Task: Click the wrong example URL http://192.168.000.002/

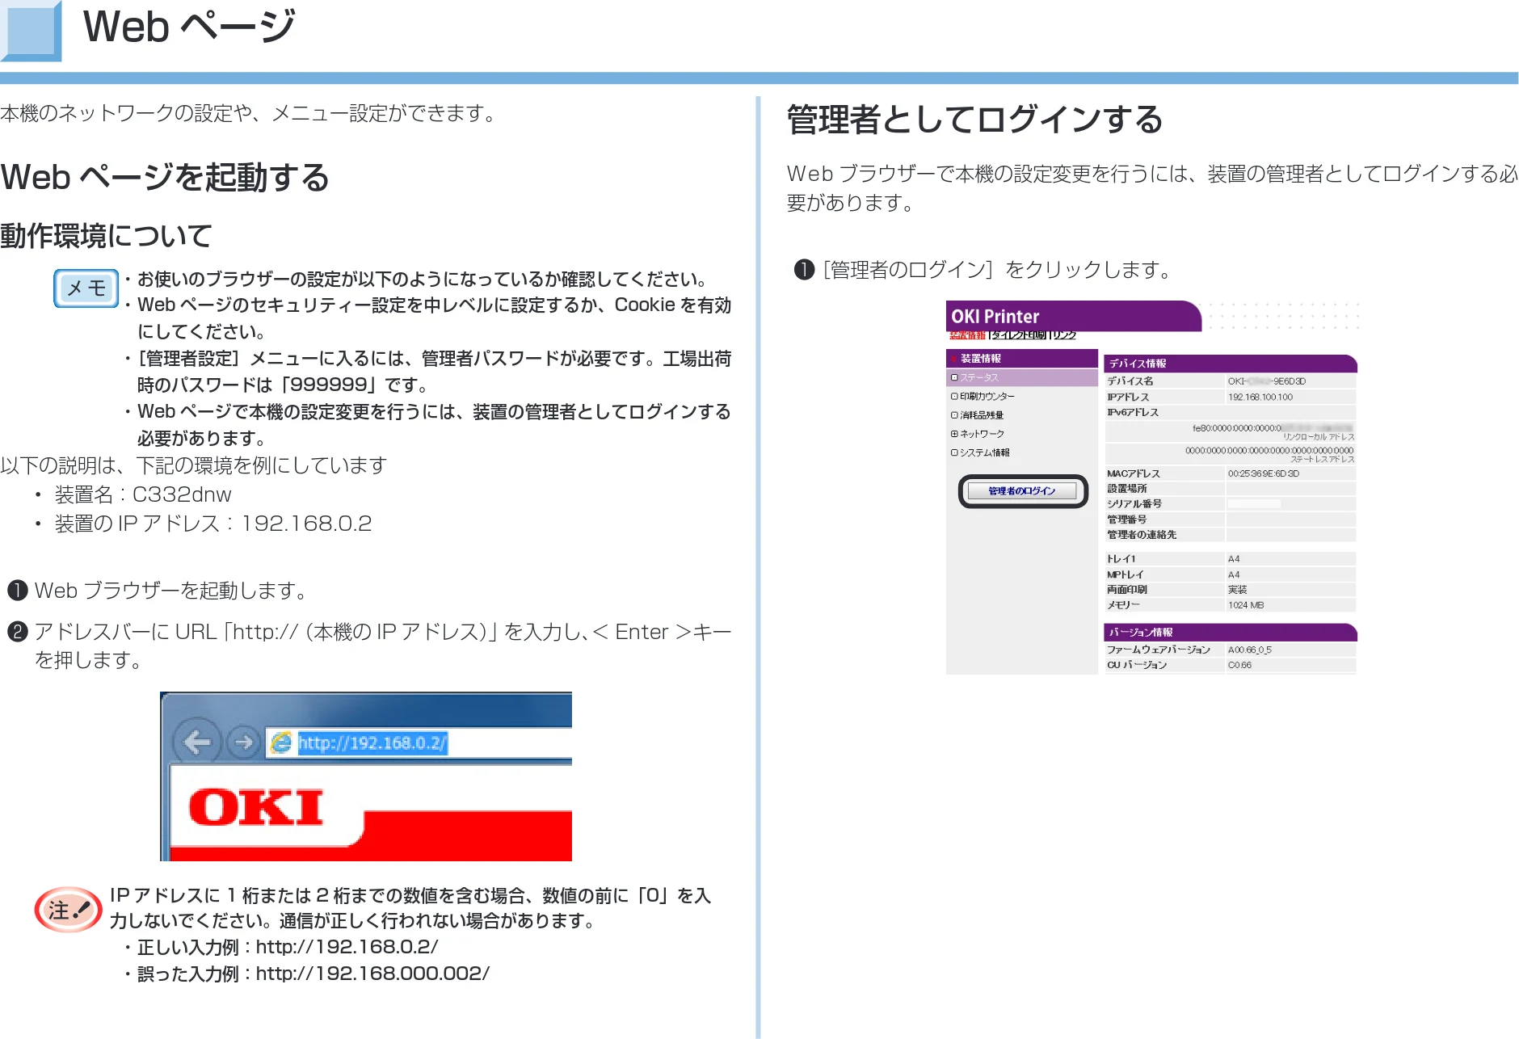Action: point(372,974)
